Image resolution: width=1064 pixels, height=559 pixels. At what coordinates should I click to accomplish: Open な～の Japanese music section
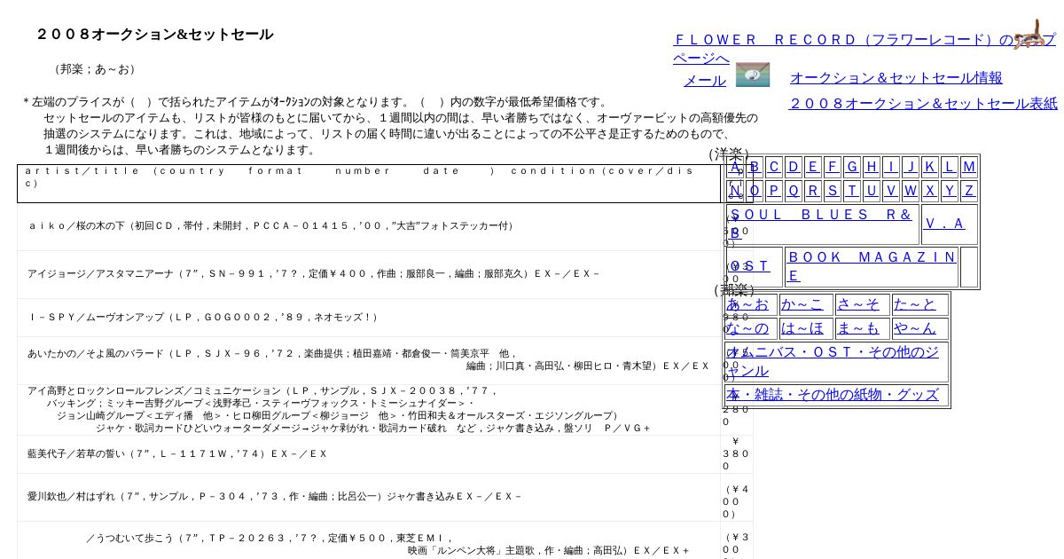tap(748, 328)
